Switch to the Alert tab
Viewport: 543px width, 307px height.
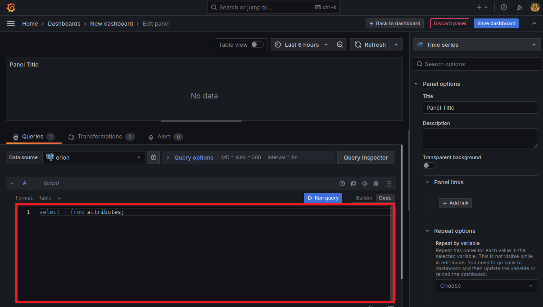click(x=165, y=137)
